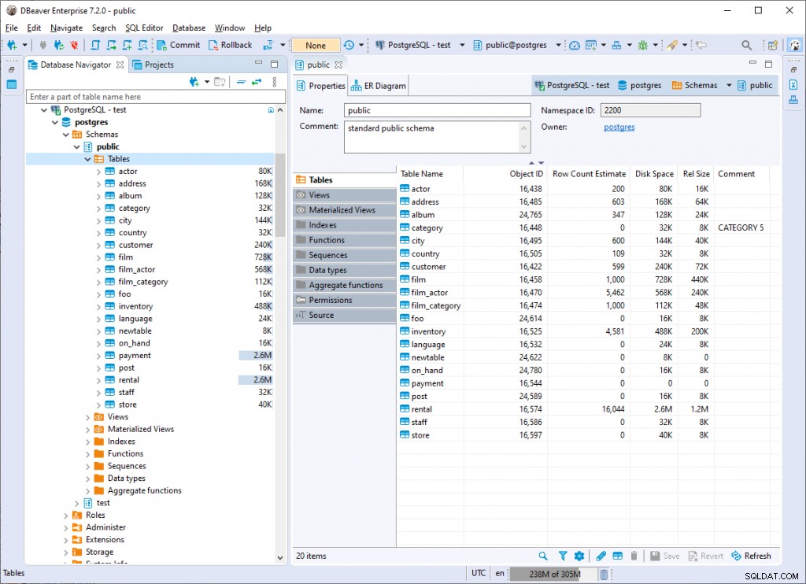Open SQL Editor script icon in toolbar
This screenshot has width=806, height=584.
tap(95, 45)
